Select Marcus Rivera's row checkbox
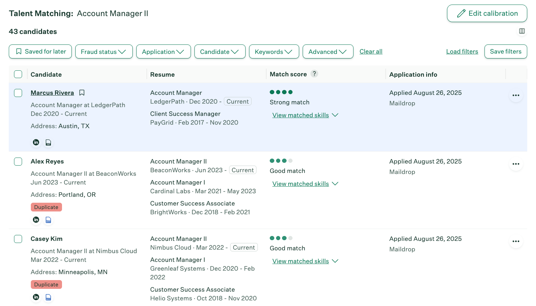 click(x=18, y=92)
